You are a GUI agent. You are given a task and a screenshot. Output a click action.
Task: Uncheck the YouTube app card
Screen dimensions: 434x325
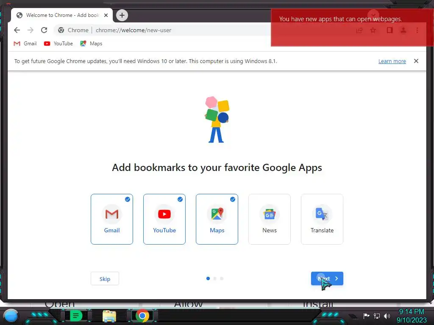(x=164, y=219)
